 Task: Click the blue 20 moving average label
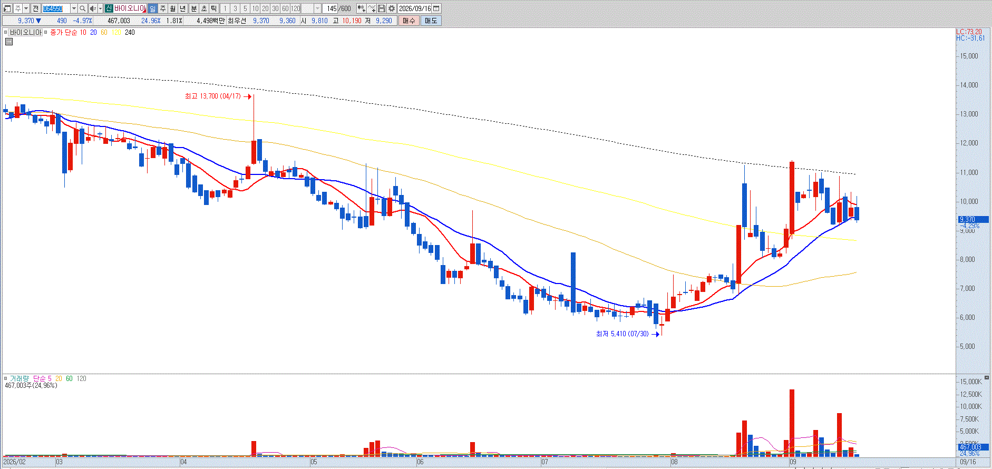click(93, 32)
